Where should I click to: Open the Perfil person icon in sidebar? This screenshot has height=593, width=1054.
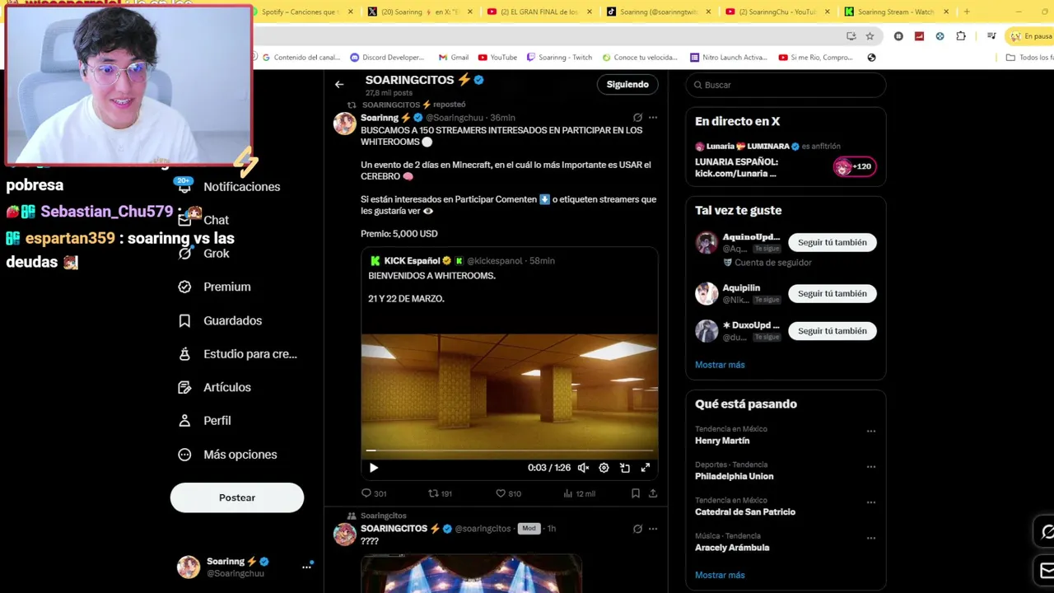pos(184,421)
